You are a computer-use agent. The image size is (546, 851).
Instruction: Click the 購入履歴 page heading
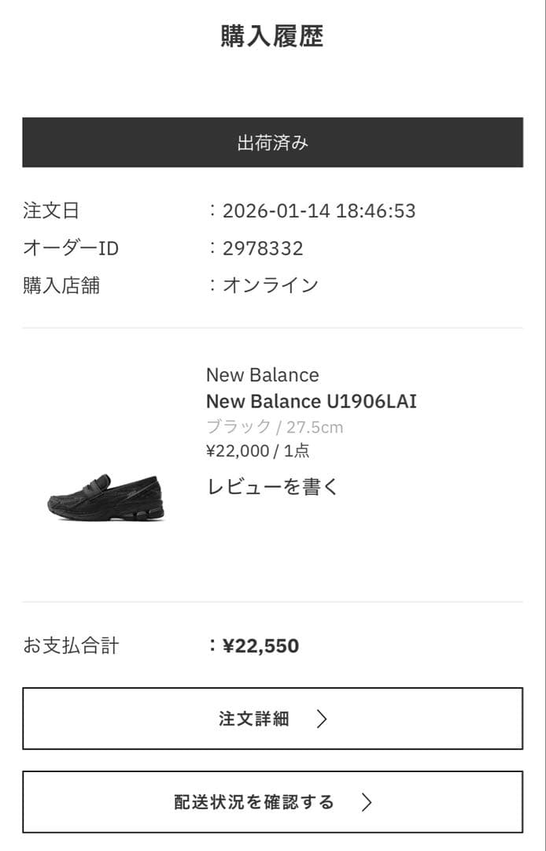point(273,34)
